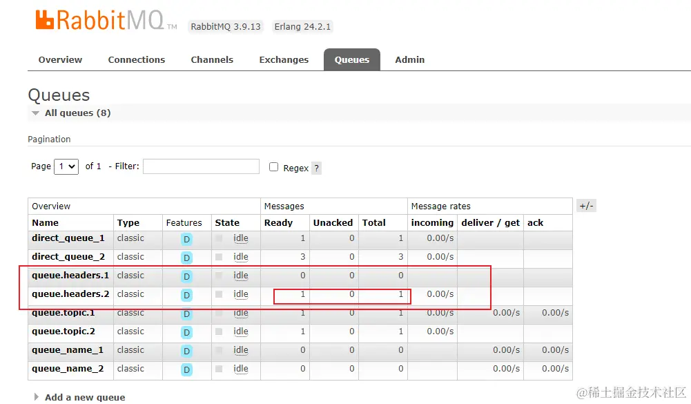Focus the Filter text input
The image size is (691, 404).
tap(201, 166)
